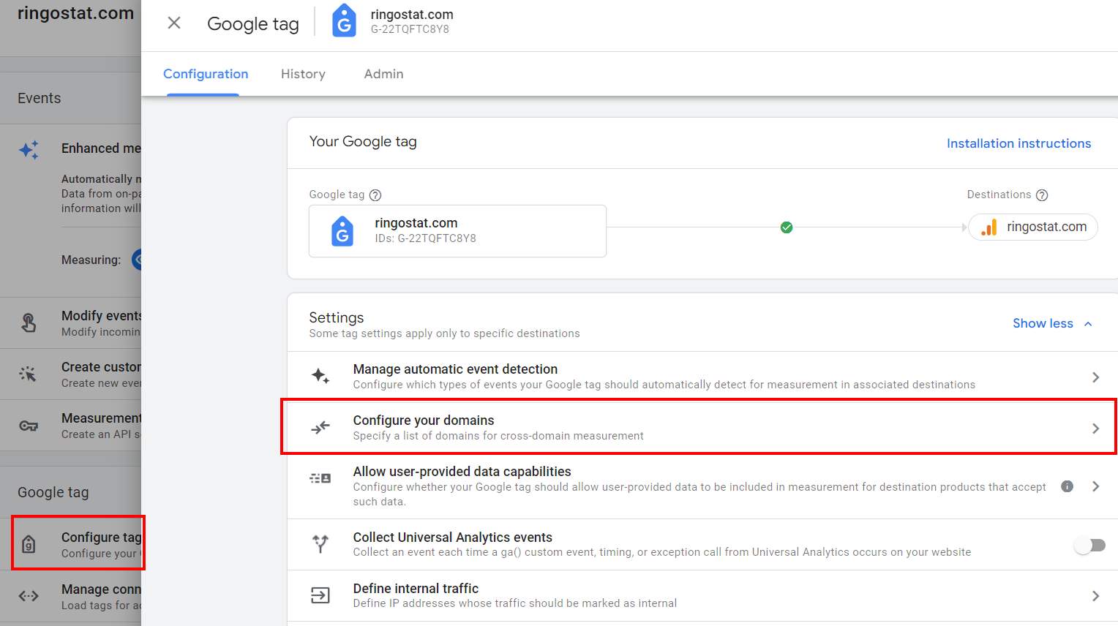Viewport: 1118px width, 626px height.
Task: Expand Define internal traffic chevron
Action: coord(1095,596)
